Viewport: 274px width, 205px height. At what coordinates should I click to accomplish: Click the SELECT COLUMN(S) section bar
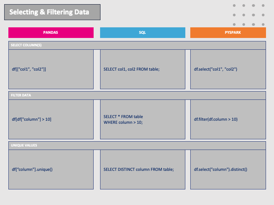click(x=137, y=45)
